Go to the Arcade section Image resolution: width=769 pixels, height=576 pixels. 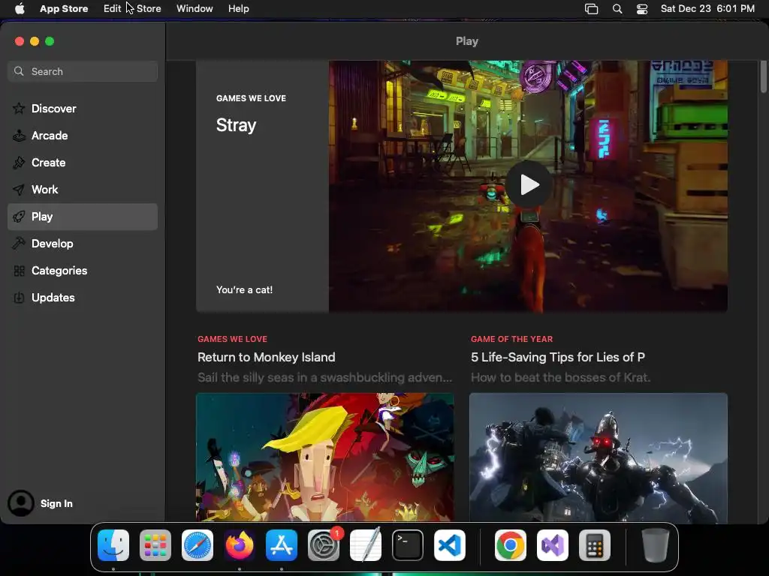[83, 135]
